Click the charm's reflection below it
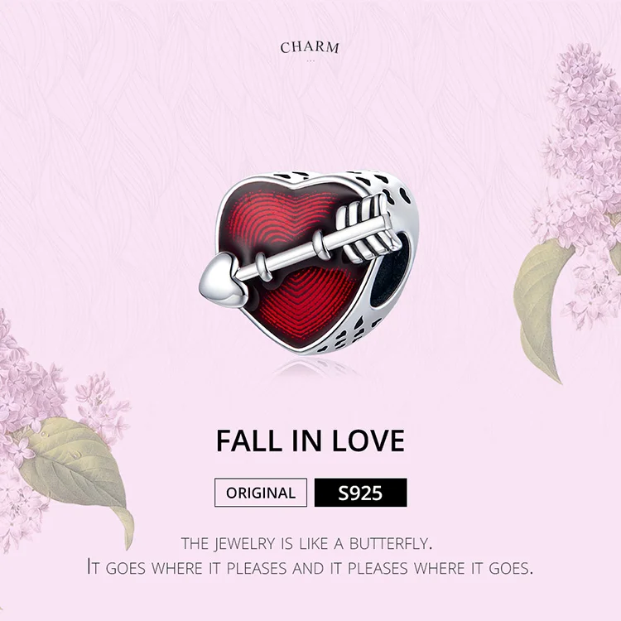The width and height of the screenshot is (621, 621). coord(315,368)
